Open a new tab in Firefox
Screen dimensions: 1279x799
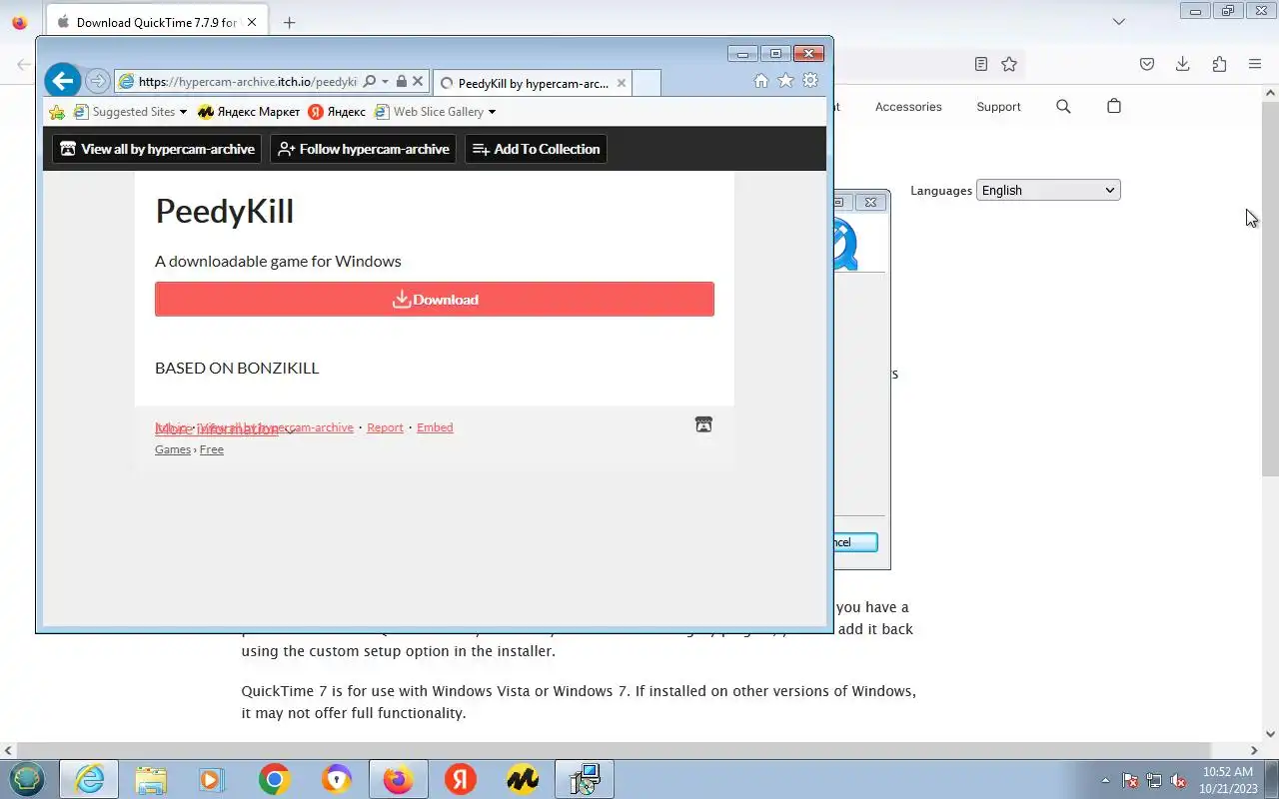(x=289, y=22)
